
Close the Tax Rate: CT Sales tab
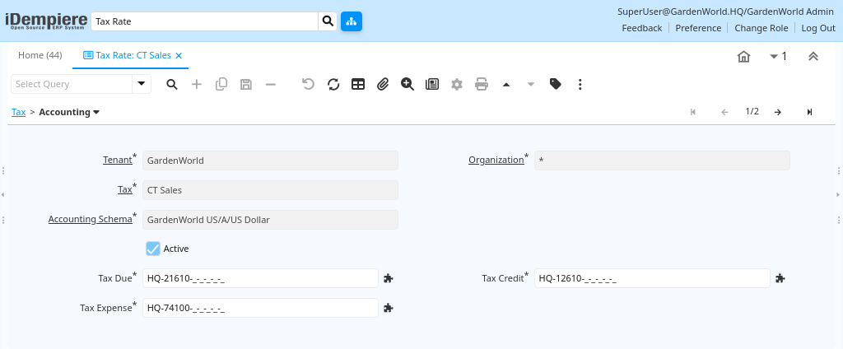(x=179, y=55)
